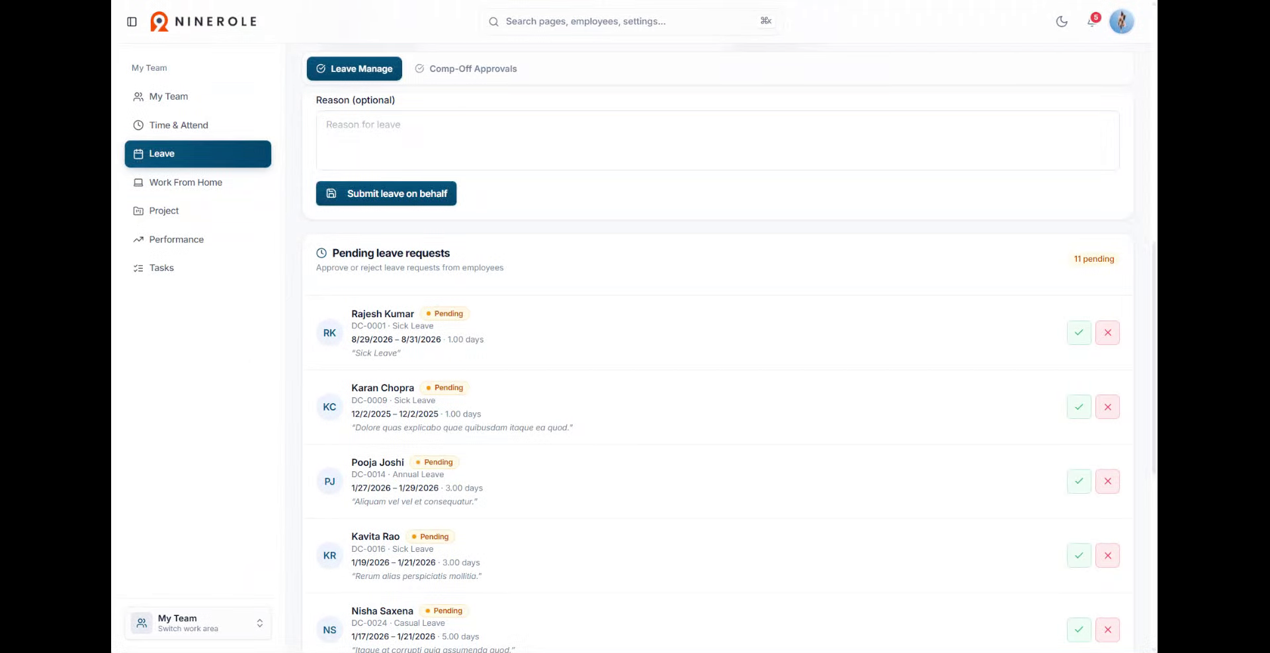
Task: Toggle dark mode moon icon
Action: pyautogui.click(x=1062, y=22)
